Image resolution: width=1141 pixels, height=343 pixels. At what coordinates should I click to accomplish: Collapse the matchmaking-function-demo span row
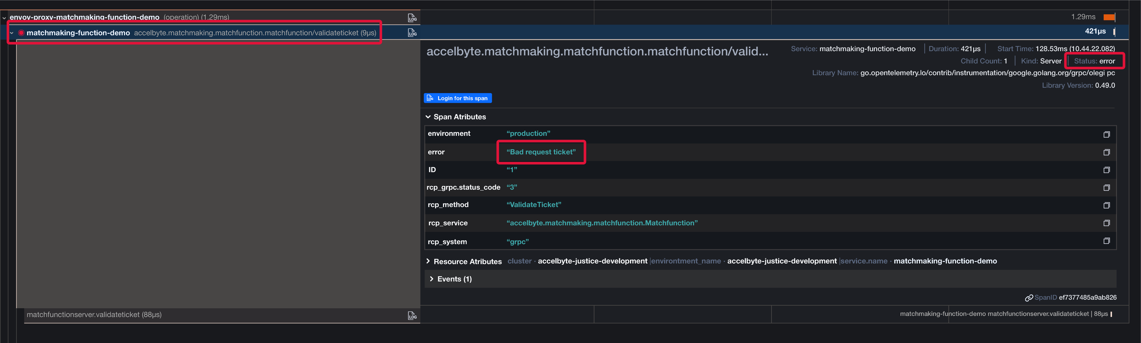coord(12,33)
